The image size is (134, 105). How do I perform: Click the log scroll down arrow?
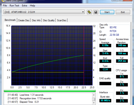(x=94, y=103)
